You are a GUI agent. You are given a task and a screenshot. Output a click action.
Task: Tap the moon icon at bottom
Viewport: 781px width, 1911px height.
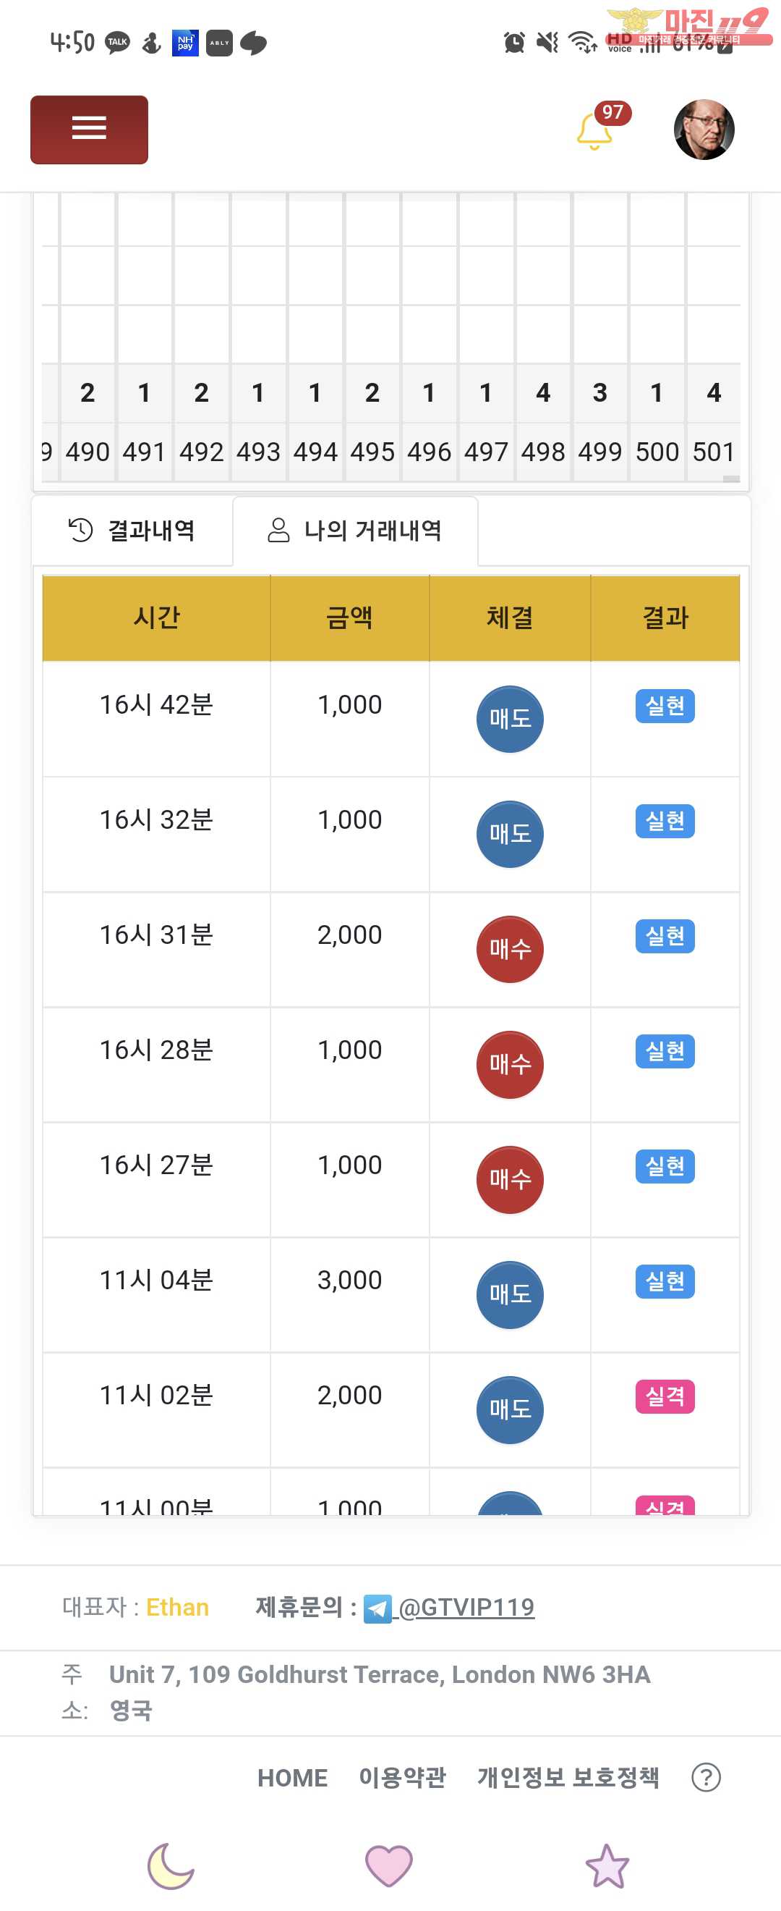[x=171, y=1865]
